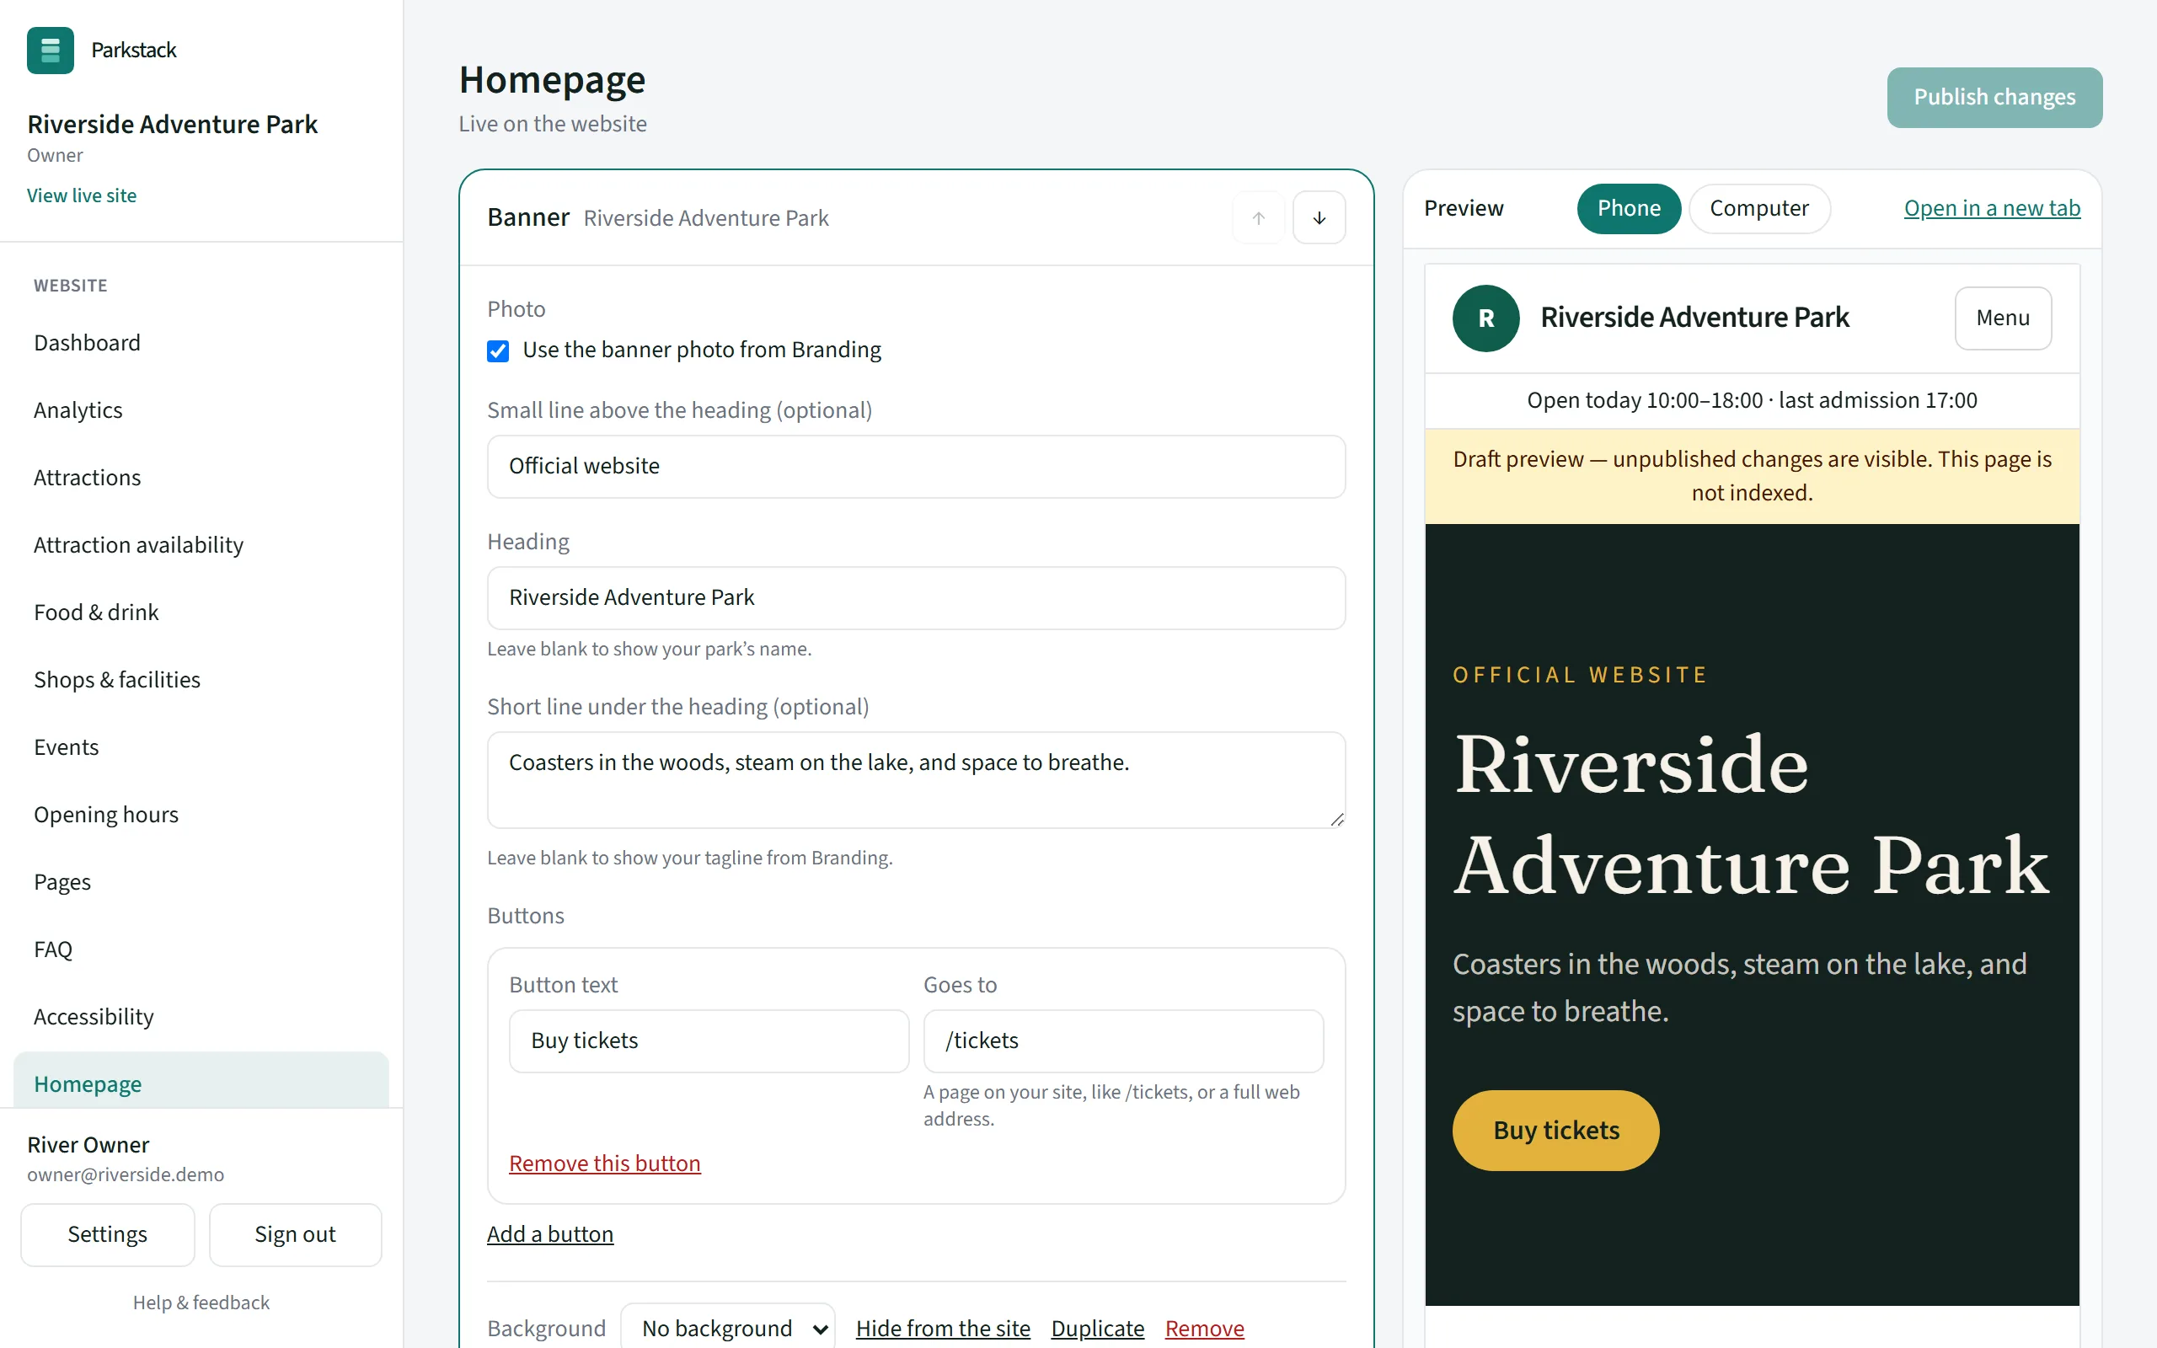Viewport: 2157px width, 1348px height.
Task: Open Shops & facilities
Action: (x=201, y=679)
